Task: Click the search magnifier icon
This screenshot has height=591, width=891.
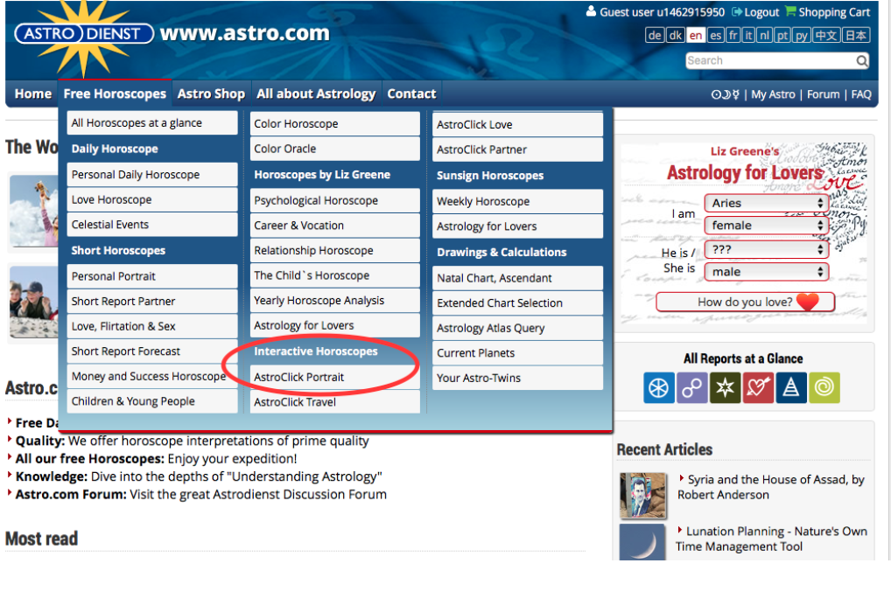Action: tap(862, 60)
